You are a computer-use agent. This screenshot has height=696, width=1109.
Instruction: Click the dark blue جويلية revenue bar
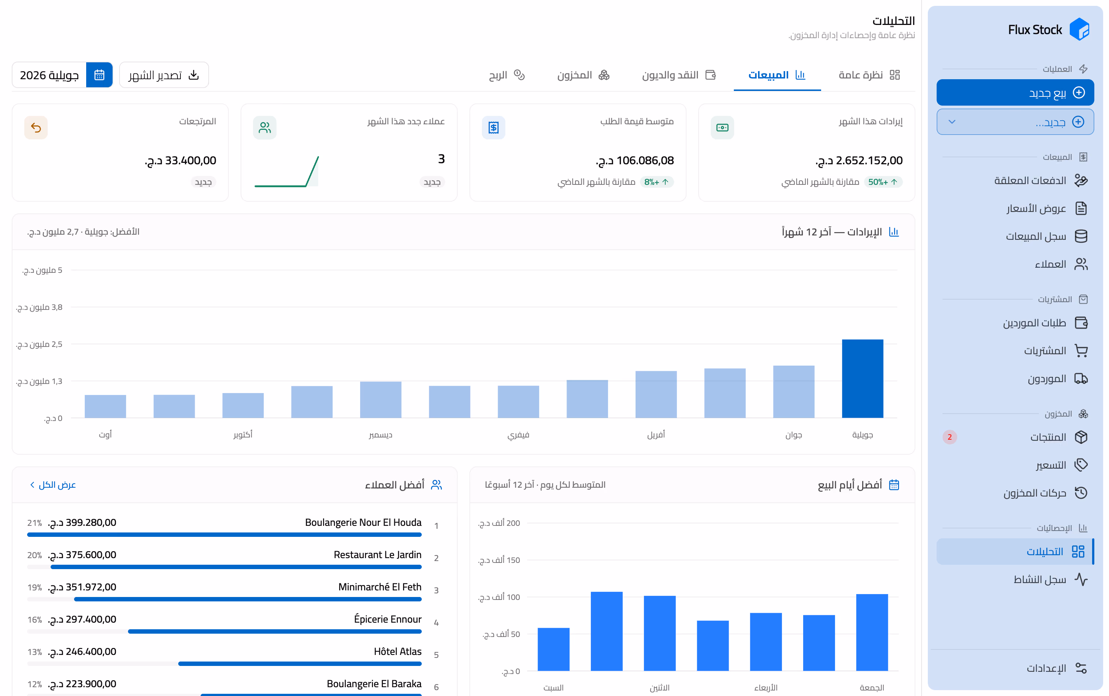862,378
